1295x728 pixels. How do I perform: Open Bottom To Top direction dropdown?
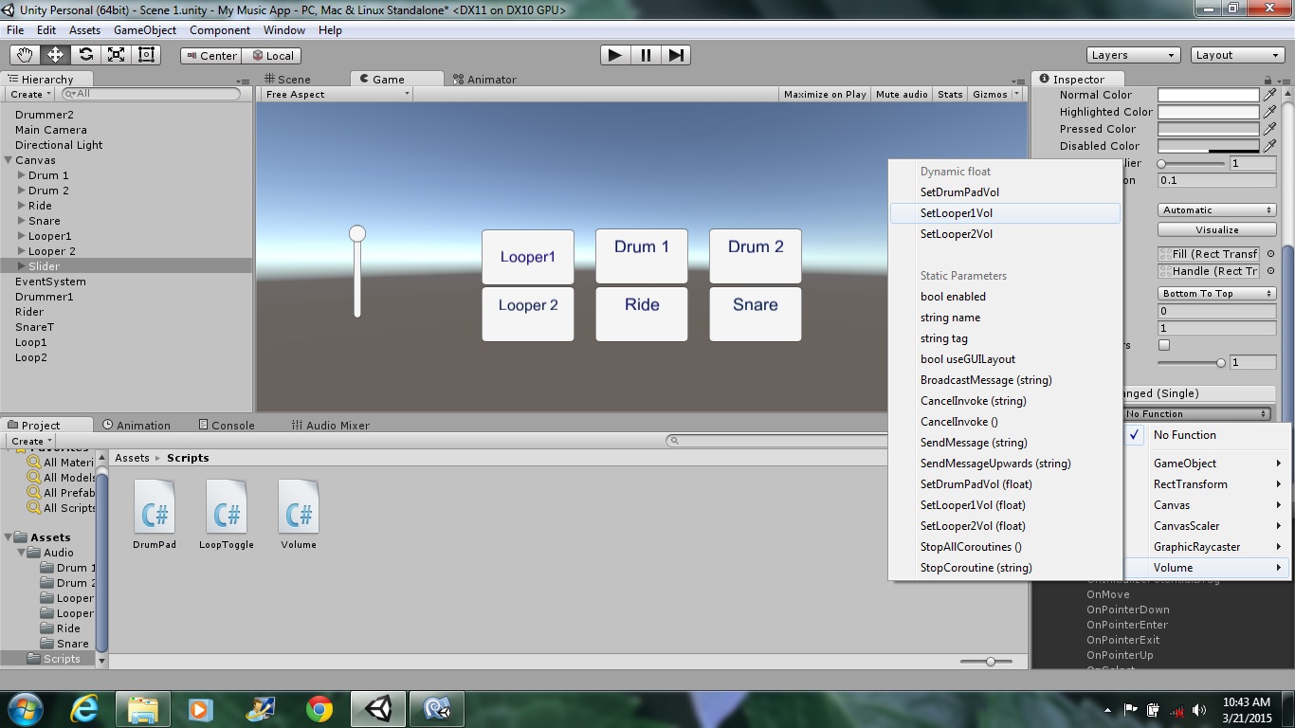coord(1217,294)
